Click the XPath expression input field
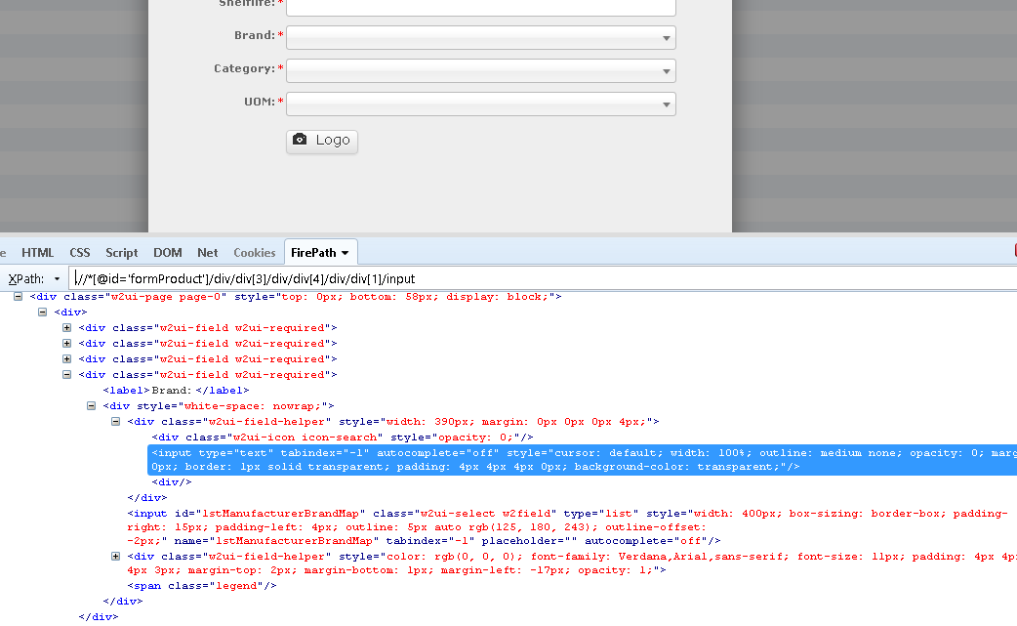The image size is (1017, 626). (x=544, y=278)
